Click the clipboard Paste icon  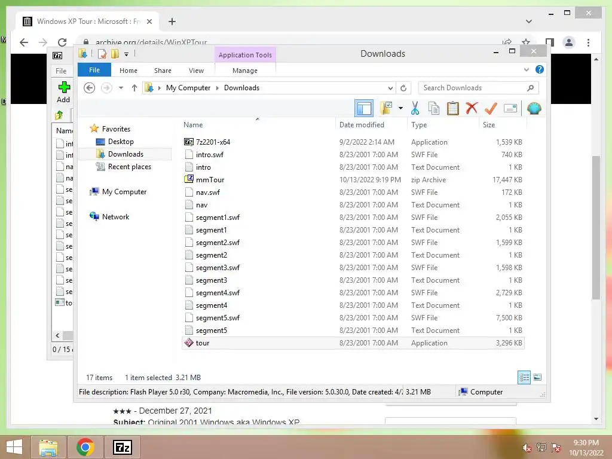click(453, 108)
